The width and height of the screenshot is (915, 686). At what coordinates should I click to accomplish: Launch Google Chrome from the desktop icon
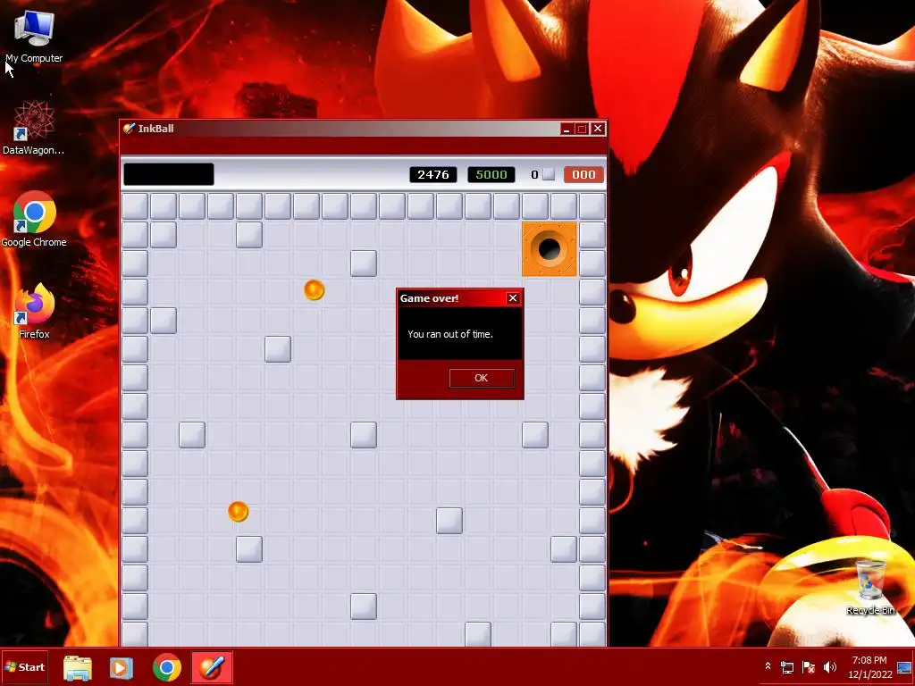click(34, 219)
